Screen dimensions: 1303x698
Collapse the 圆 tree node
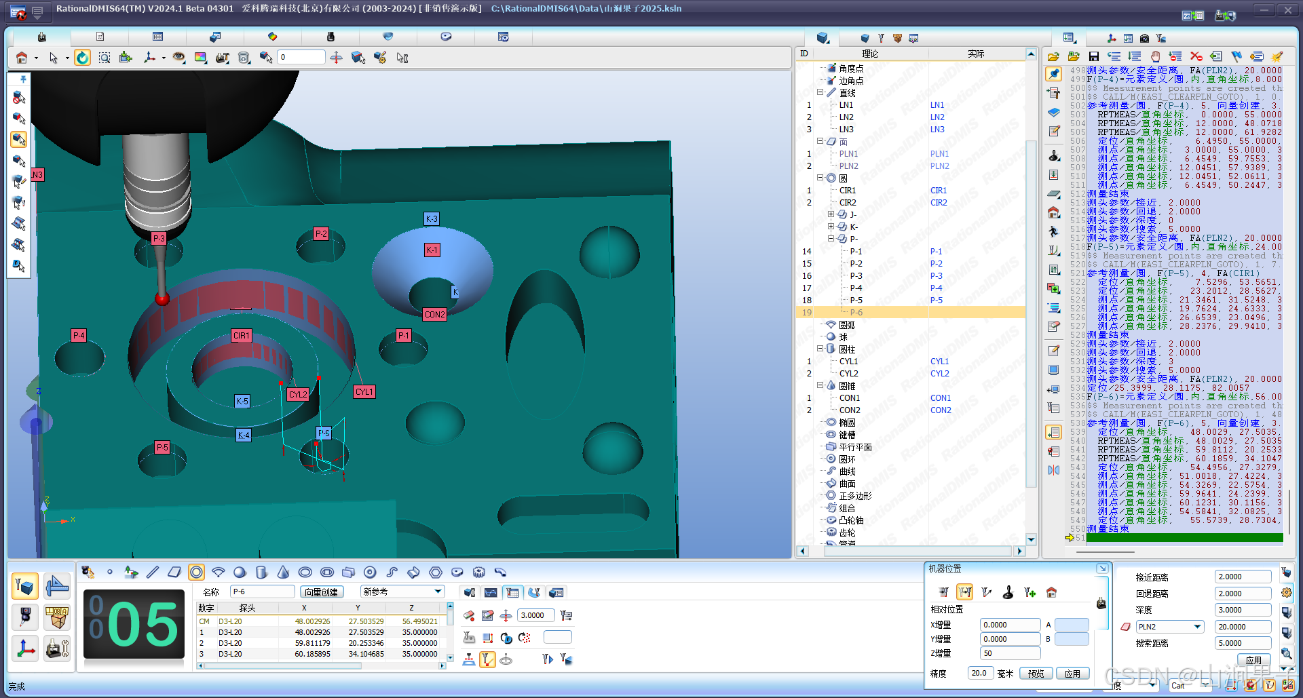click(820, 178)
